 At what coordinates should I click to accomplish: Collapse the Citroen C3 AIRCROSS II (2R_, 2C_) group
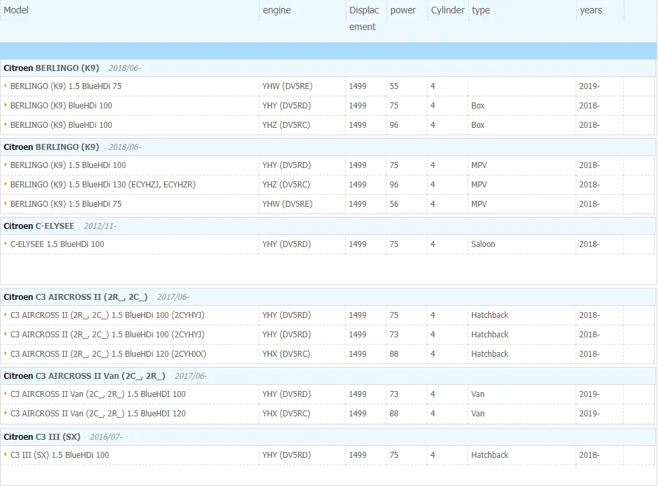328,297
